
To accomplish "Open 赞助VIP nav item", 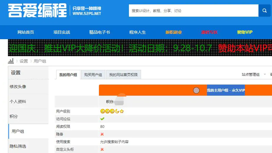I will click(x=245, y=32).
